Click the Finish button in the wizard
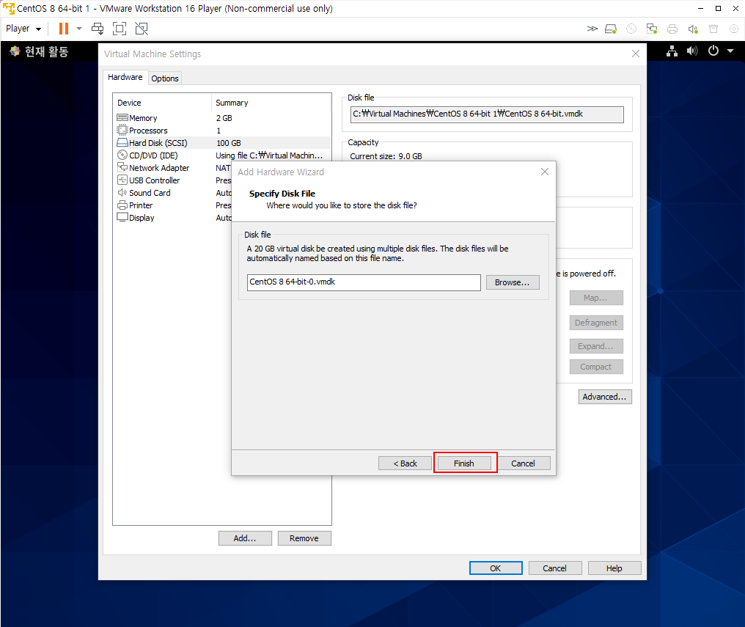 click(x=463, y=463)
